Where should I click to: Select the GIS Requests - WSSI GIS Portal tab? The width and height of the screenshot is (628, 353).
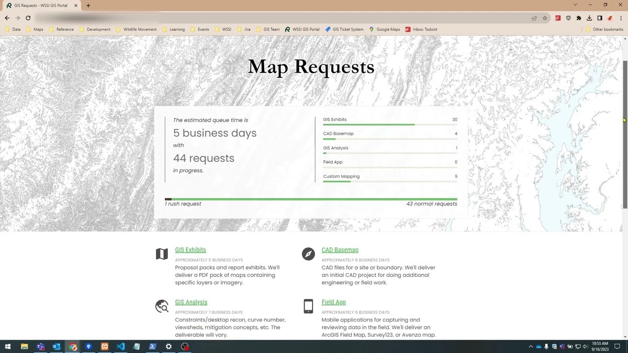41,5
